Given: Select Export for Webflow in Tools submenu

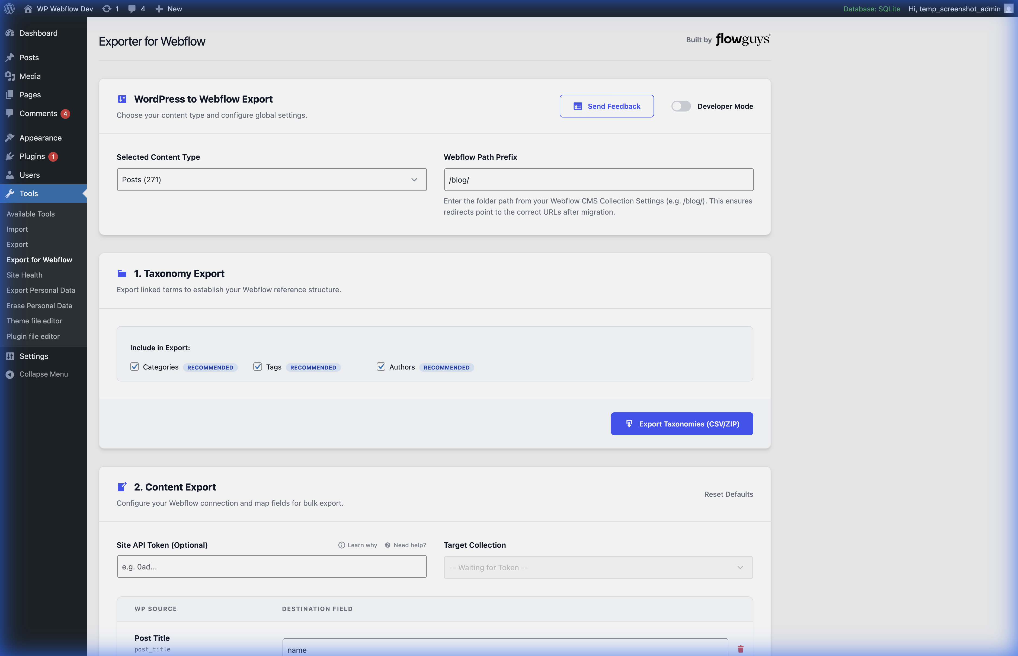Looking at the screenshot, I should (x=39, y=259).
